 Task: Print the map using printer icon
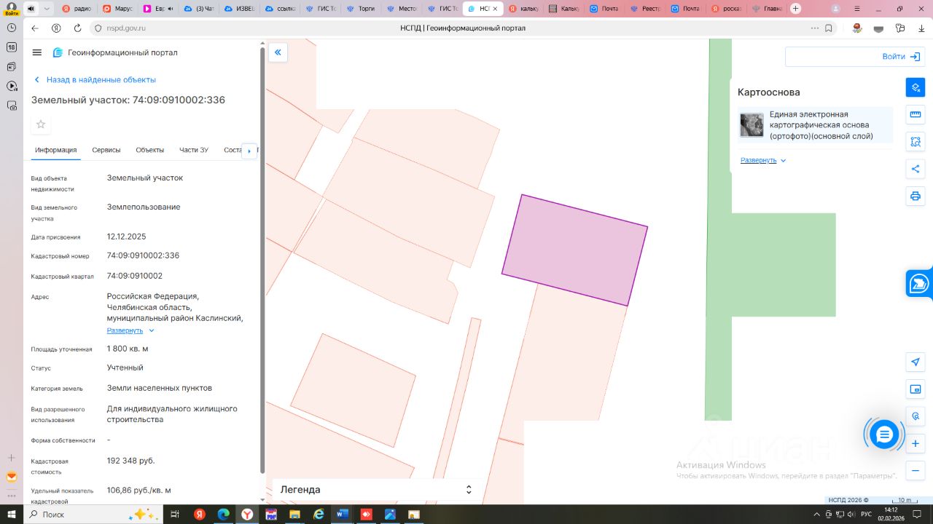pyautogui.click(x=915, y=196)
